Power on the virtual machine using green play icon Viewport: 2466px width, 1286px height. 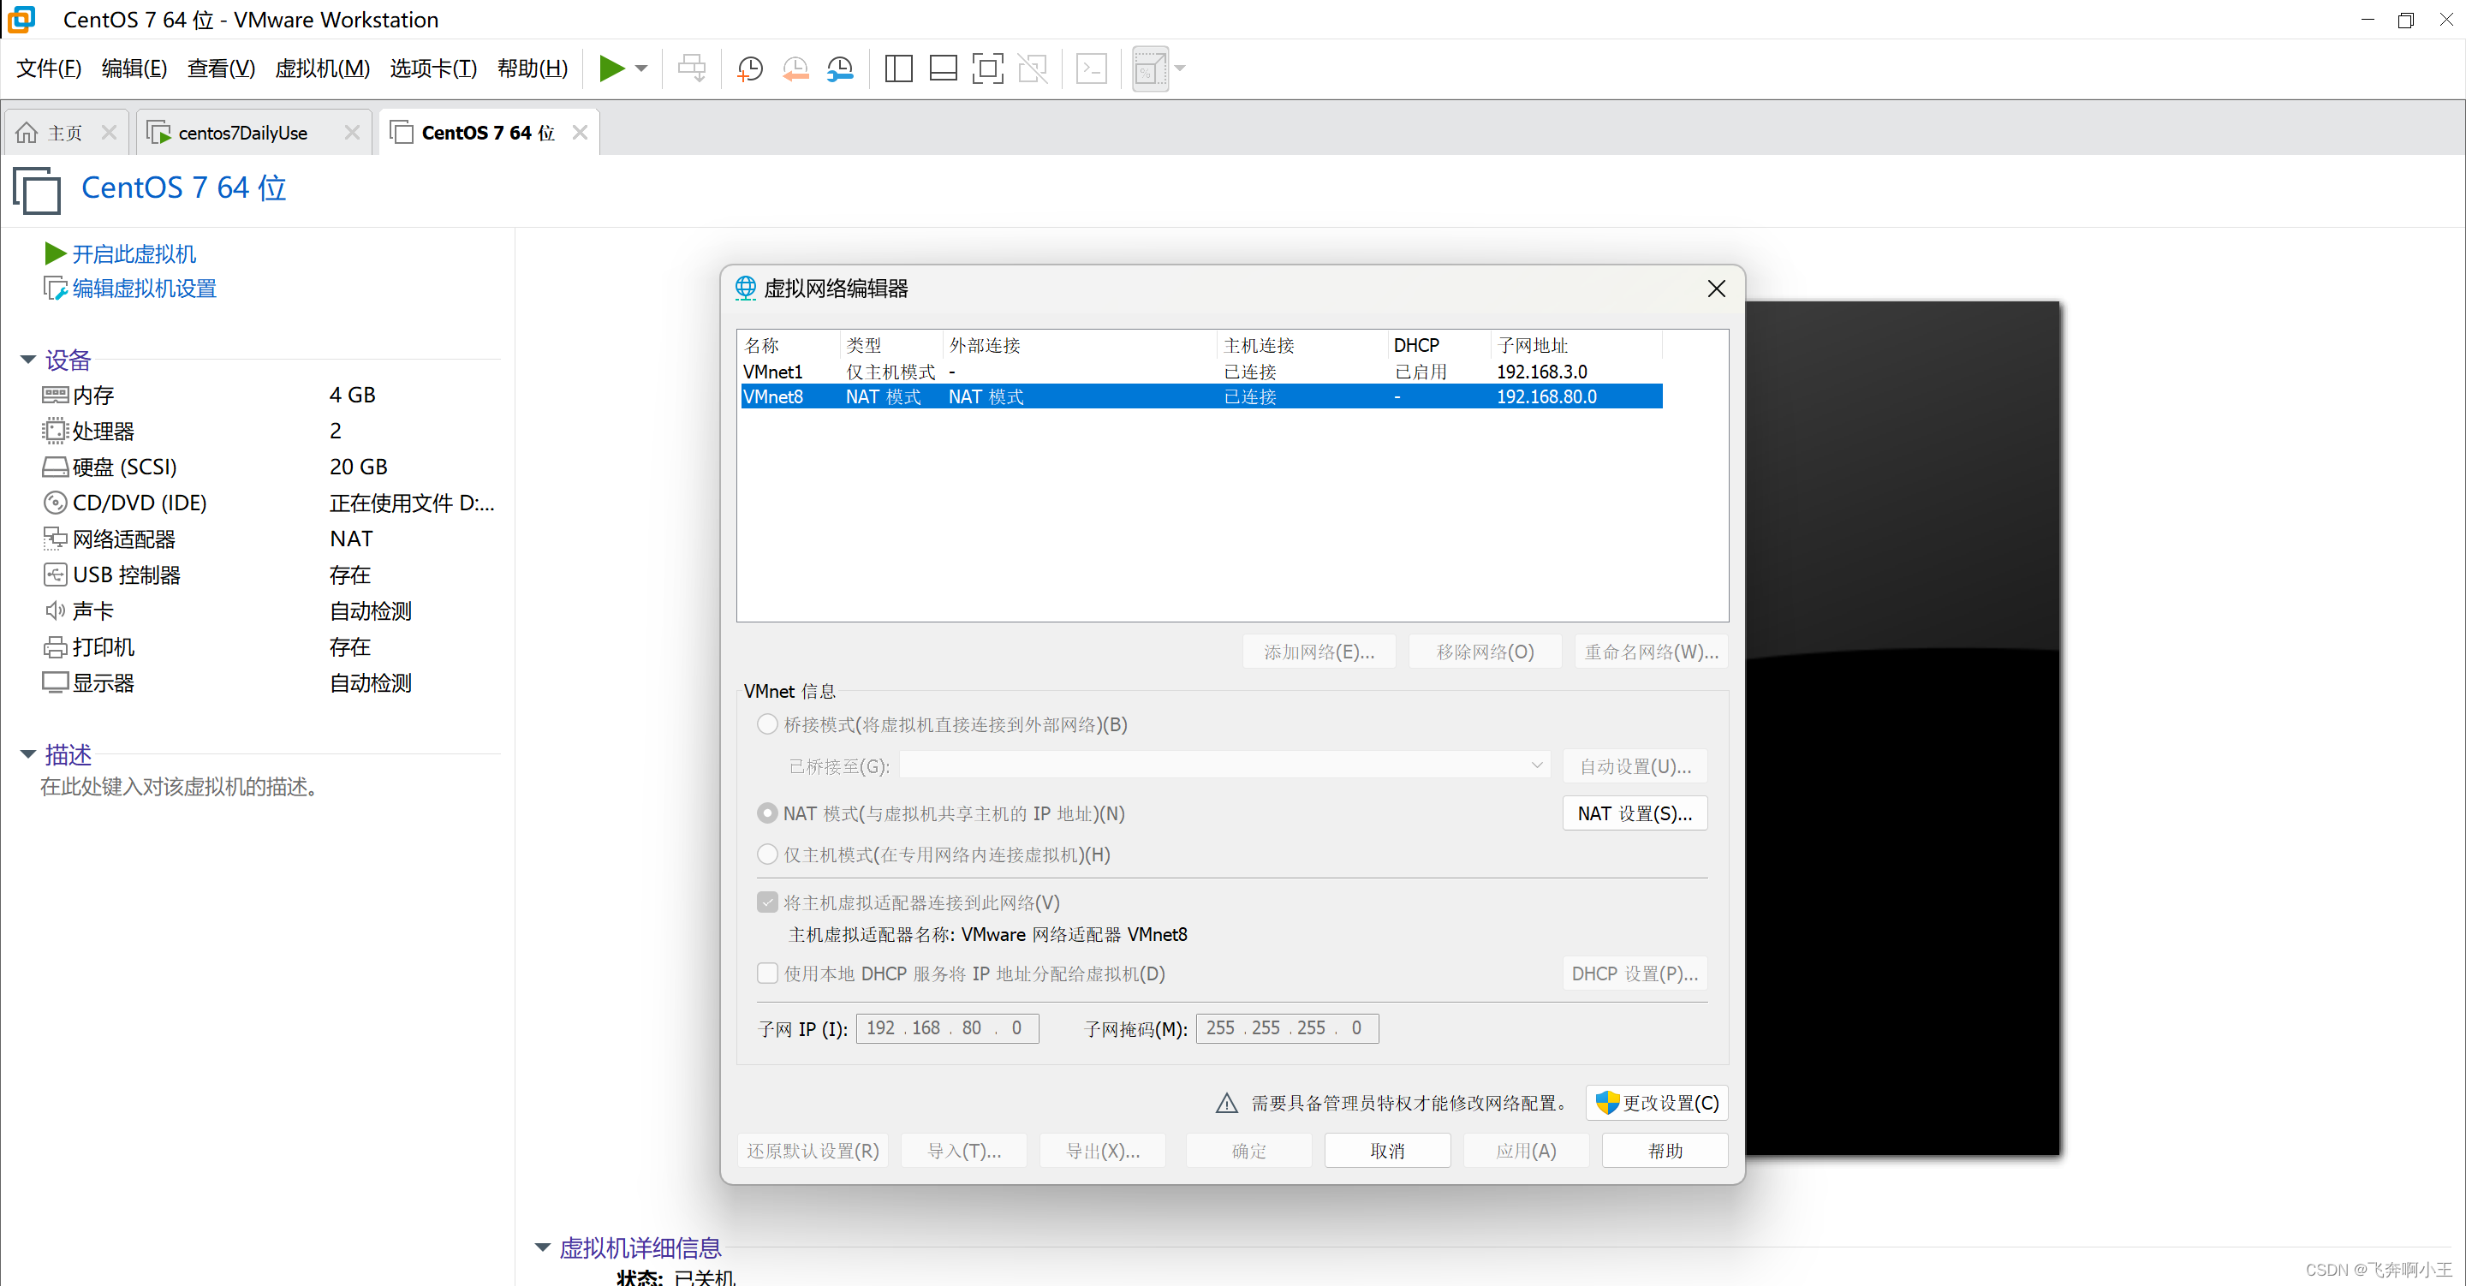tap(611, 68)
